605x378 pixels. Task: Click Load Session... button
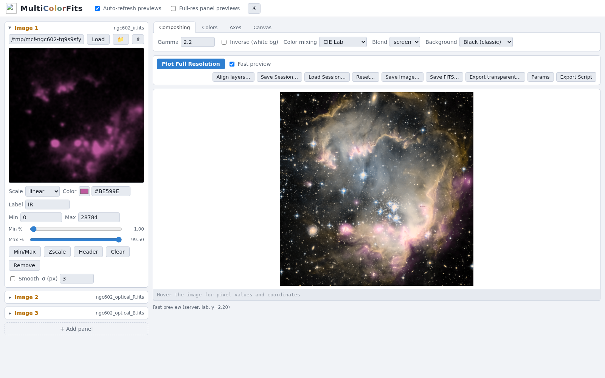(327, 77)
